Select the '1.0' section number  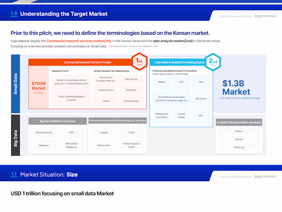(x=14, y=13)
